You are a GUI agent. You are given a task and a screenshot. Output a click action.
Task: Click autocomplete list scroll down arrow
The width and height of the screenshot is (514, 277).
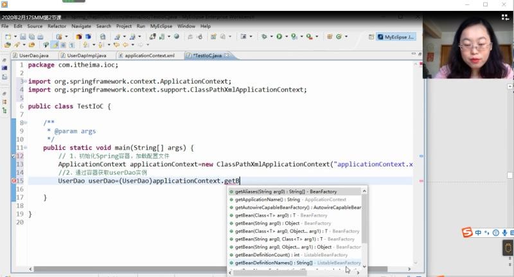coord(364,267)
